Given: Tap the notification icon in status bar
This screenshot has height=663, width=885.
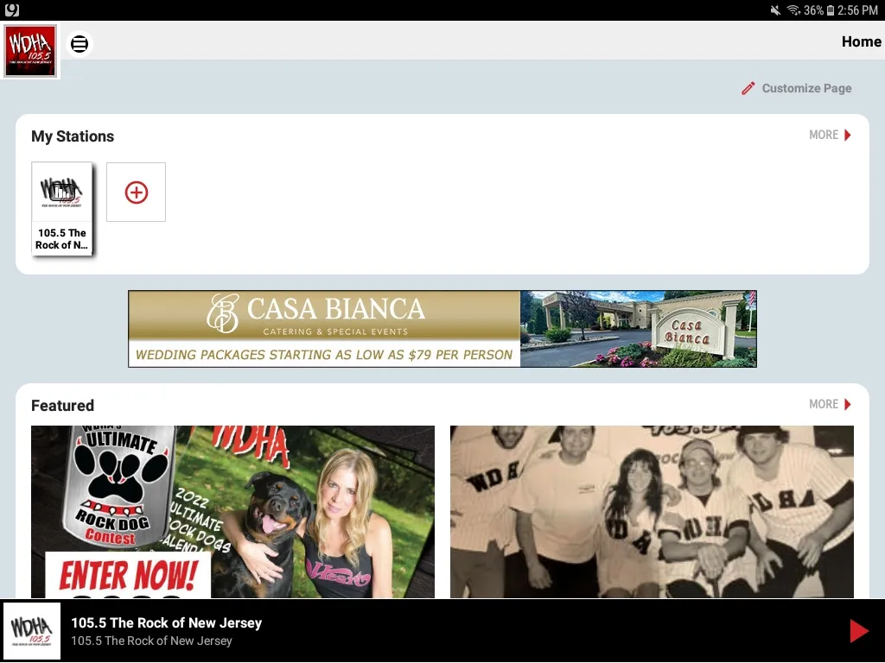Looking at the screenshot, I should pos(12,10).
